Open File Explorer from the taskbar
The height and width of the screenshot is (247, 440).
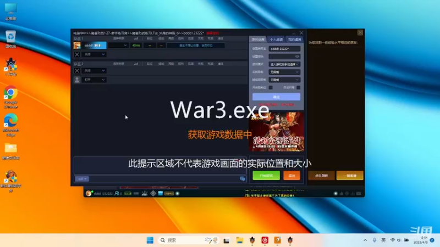239,240
